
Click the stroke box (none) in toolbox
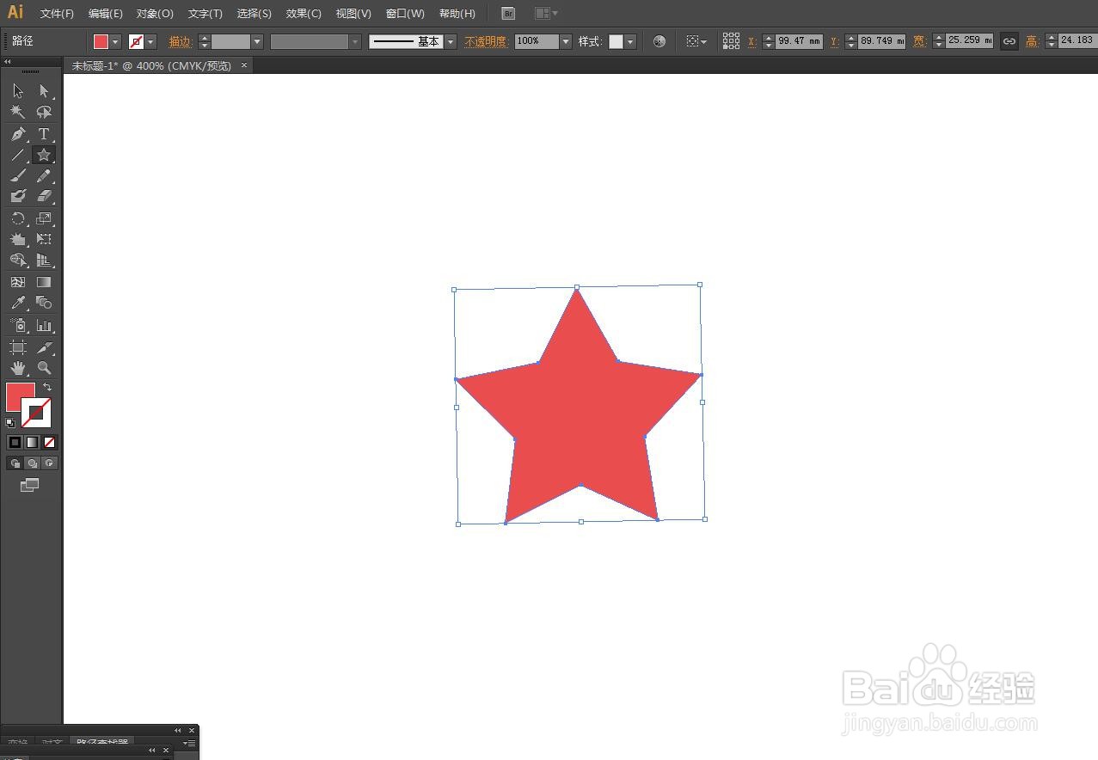(37, 414)
